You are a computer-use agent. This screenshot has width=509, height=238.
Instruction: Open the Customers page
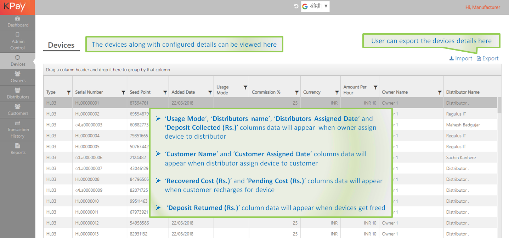click(18, 110)
